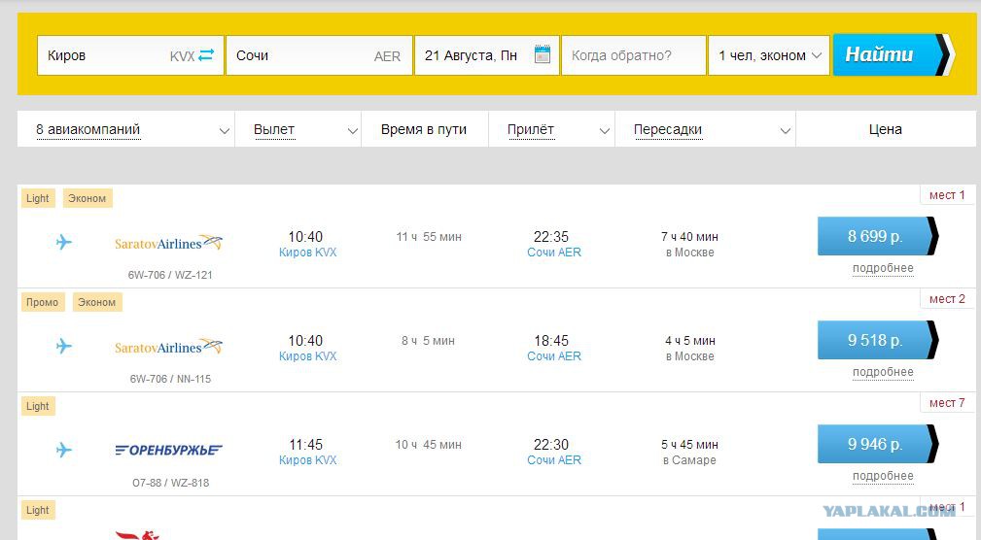Click the Найти search button
Image resolution: width=981 pixels, height=540 pixels.
pos(893,55)
